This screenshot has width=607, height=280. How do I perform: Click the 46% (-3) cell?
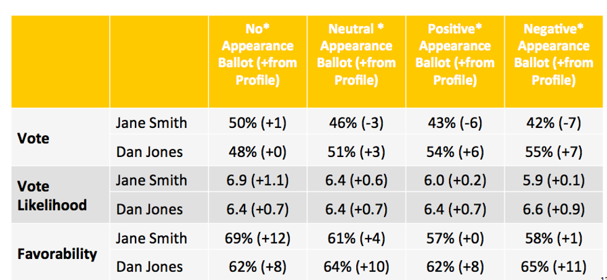pos(357,124)
